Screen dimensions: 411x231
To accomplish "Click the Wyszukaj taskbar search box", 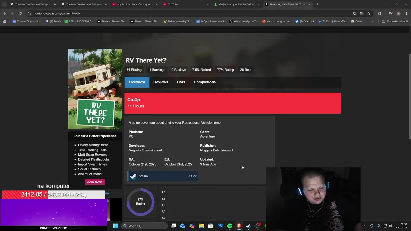I will [144, 226].
